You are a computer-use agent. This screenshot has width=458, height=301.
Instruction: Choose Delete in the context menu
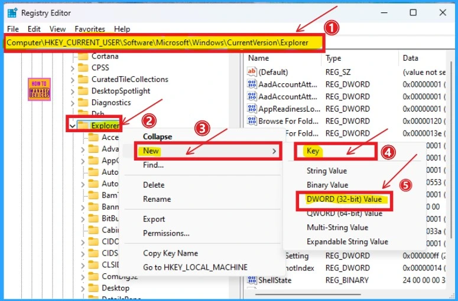(154, 185)
